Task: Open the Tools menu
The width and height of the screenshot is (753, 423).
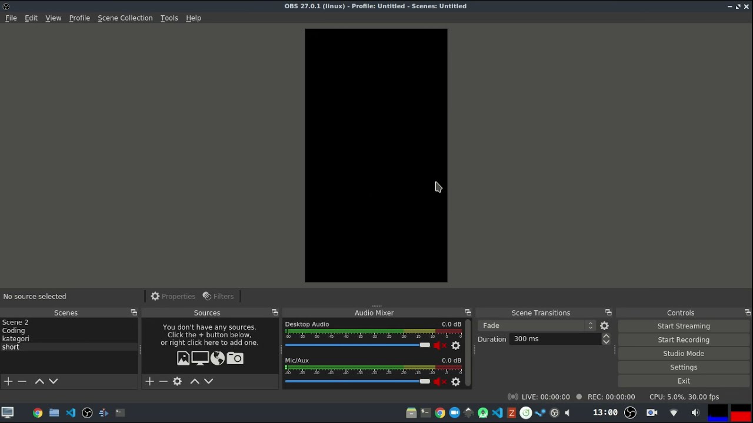Action: [169, 18]
